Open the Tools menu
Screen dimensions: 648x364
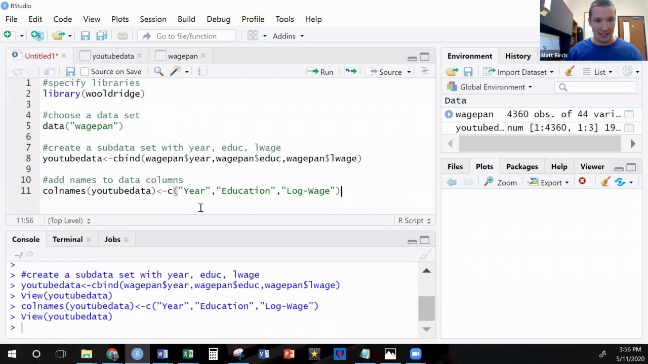pyautogui.click(x=285, y=19)
